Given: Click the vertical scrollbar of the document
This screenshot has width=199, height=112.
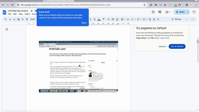Looking at the screenshot, I should click(198, 50).
